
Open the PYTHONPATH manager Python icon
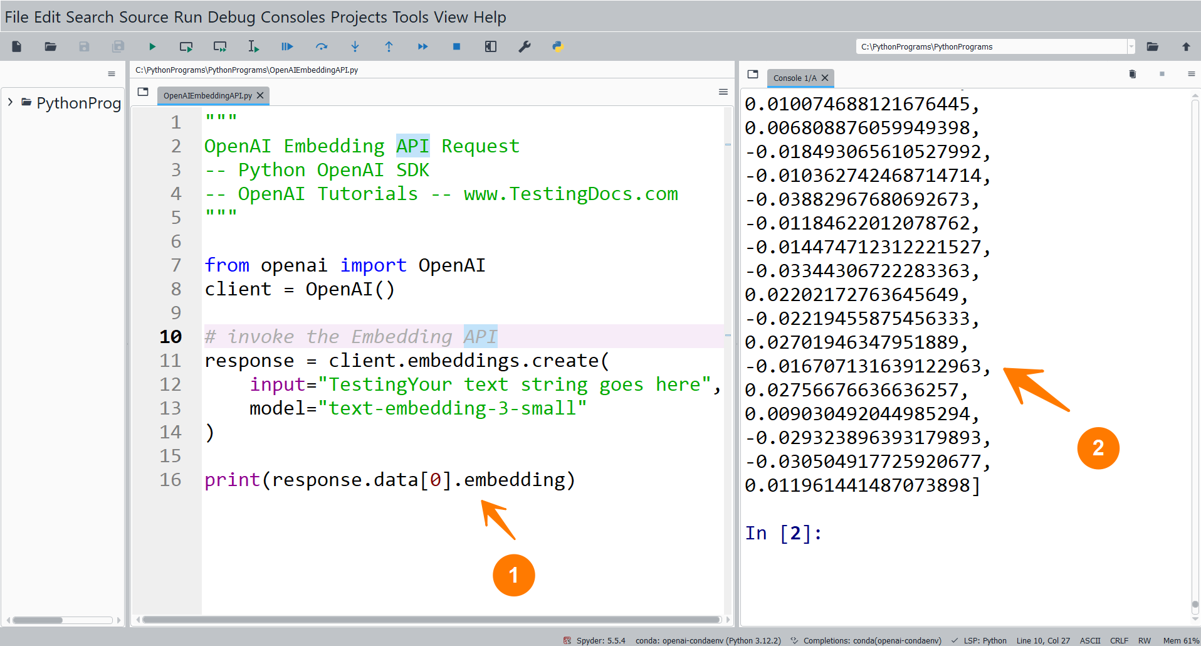tap(558, 46)
